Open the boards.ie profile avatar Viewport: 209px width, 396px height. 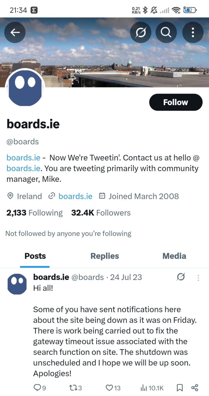25,88
